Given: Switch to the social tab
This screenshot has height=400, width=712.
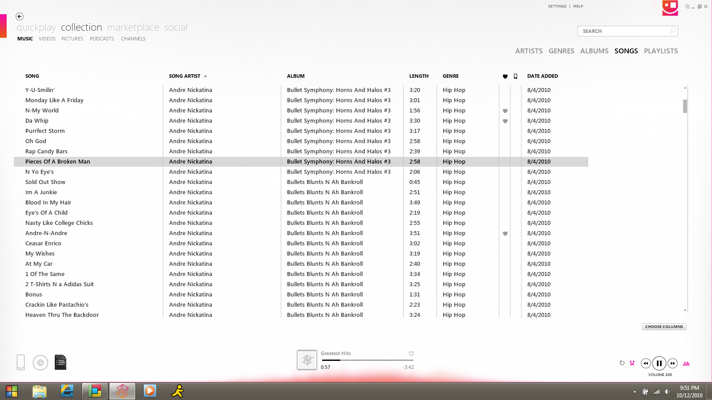Looking at the screenshot, I should pyautogui.click(x=176, y=28).
